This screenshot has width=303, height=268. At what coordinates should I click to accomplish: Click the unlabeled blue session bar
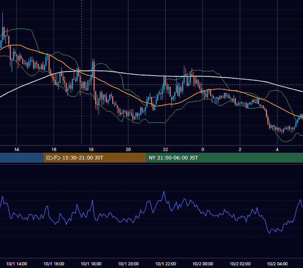tap(22, 158)
